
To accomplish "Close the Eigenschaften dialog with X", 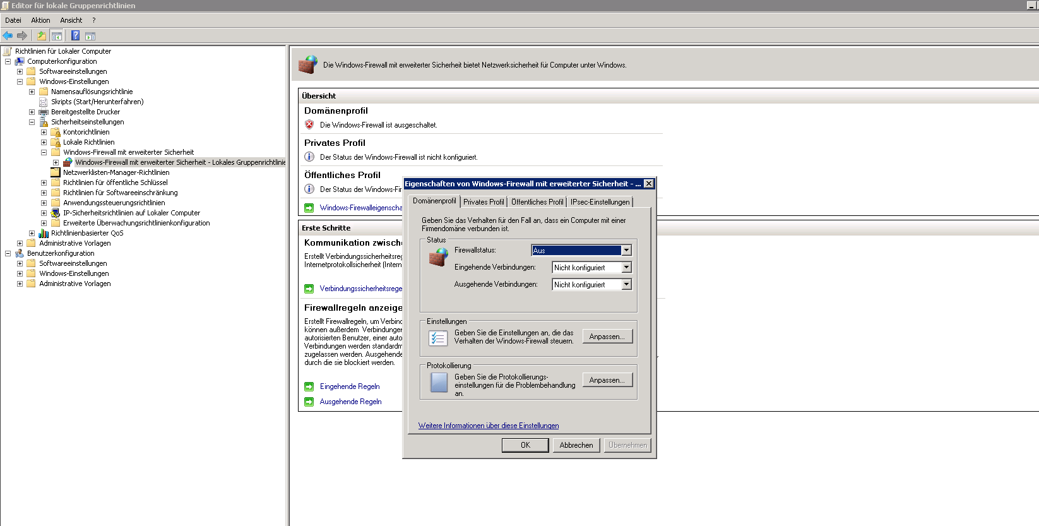I will point(649,184).
